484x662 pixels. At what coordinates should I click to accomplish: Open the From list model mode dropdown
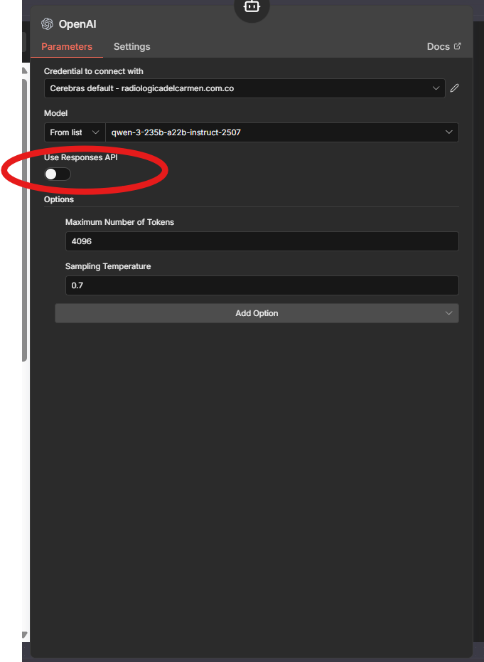click(75, 132)
